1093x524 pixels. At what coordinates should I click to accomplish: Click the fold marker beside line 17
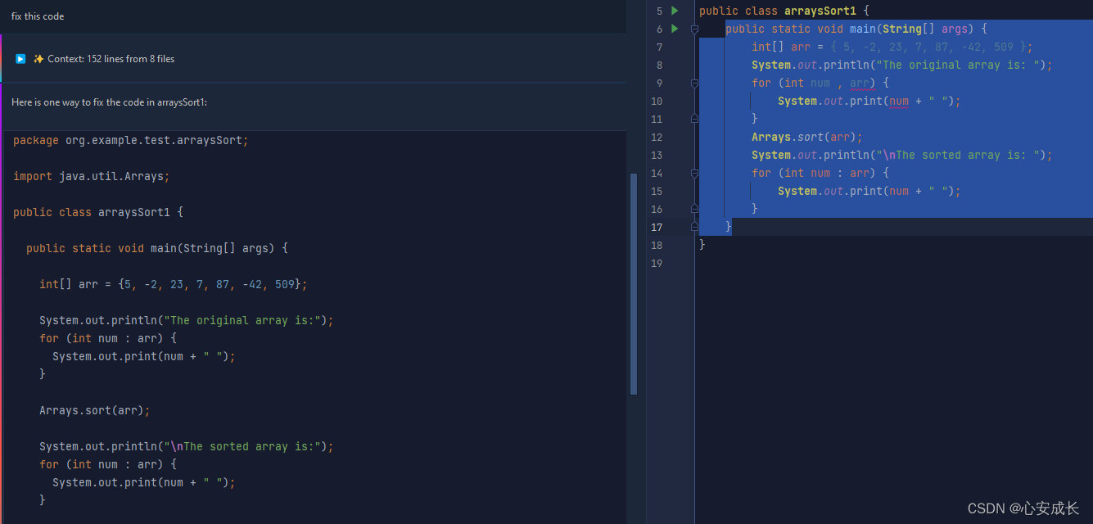pos(693,227)
